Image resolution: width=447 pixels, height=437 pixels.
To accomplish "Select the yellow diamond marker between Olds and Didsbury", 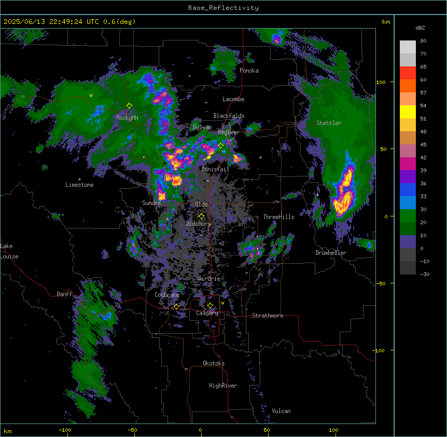I will click(201, 216).
